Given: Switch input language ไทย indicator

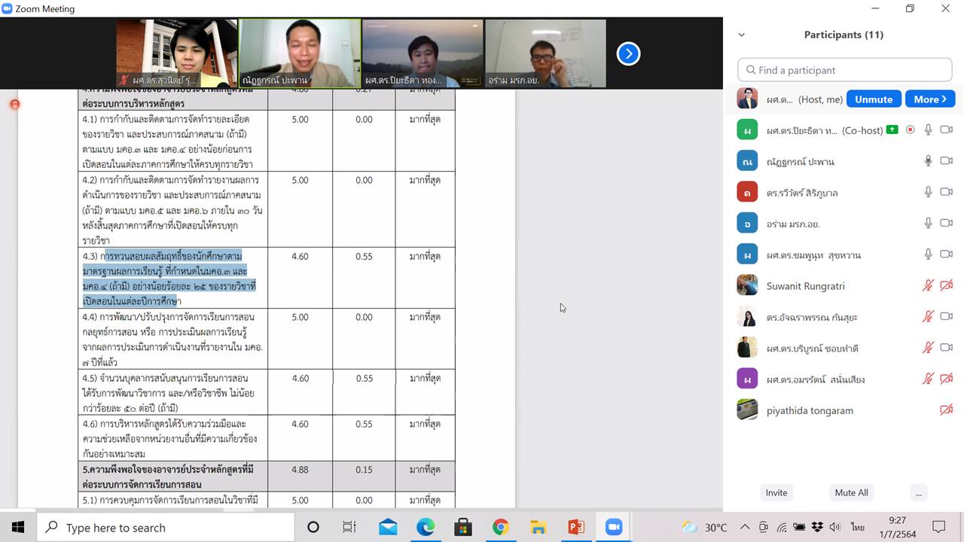Looking at the screenshot, I should tap(857, 527).
